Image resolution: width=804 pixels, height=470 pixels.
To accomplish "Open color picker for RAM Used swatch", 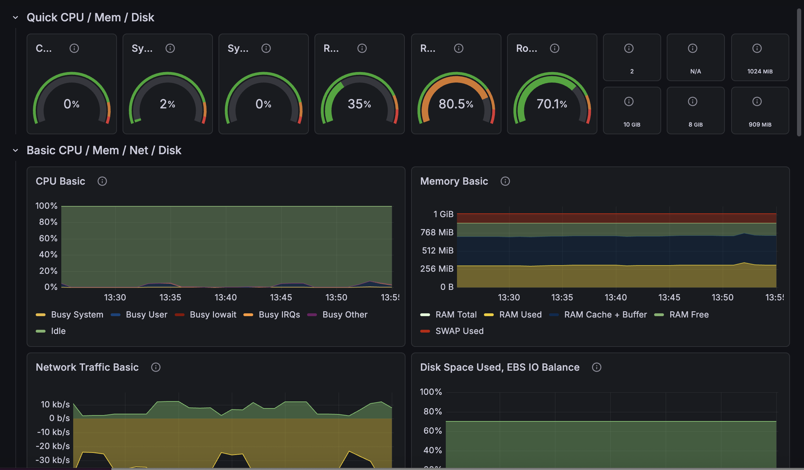I will tap(489, 315).
